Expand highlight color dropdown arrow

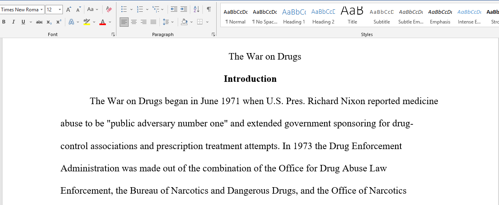94,22
